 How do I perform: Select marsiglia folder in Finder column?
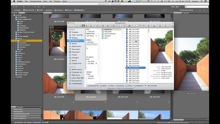coord(107,36)
